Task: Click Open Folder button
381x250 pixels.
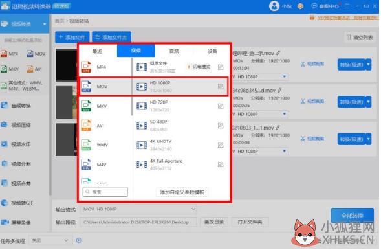Action: 250,222
